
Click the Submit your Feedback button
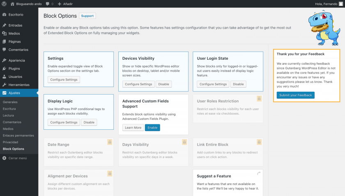[x=295, y=95]
